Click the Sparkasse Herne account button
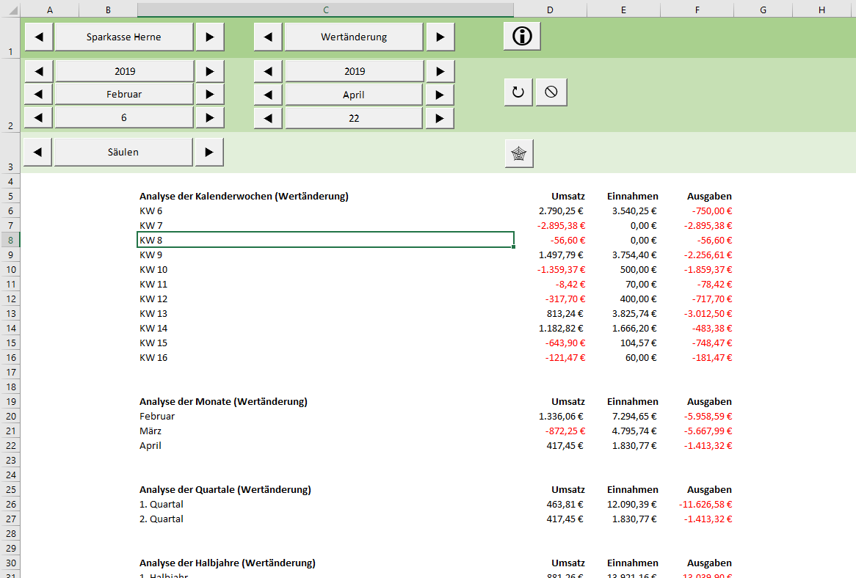 [x=124, y=37]
